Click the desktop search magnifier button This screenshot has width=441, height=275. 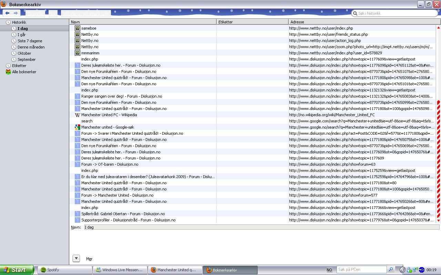coord(391,269)
